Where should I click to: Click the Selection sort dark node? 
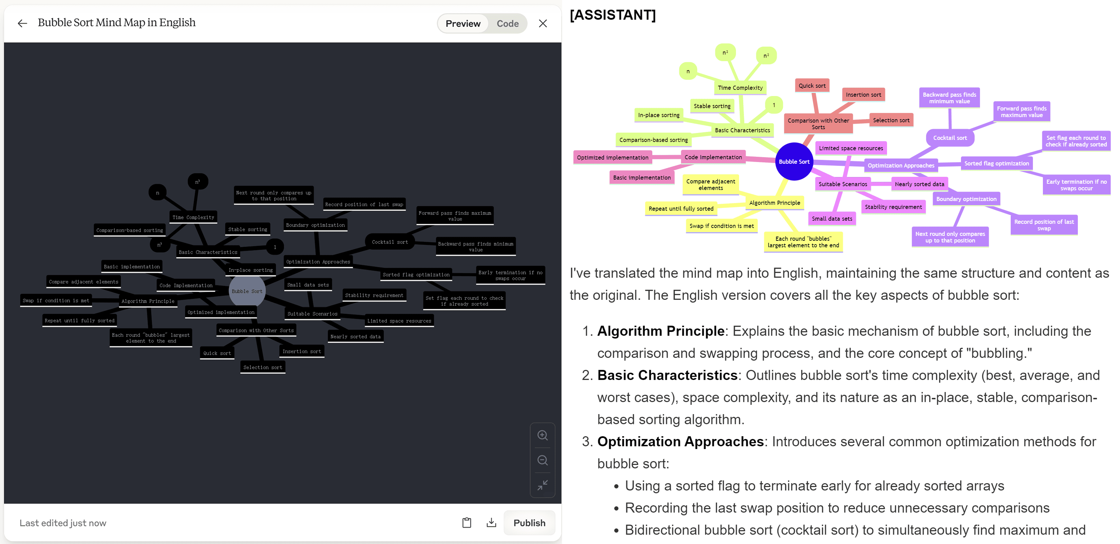(x=263, y=368)
